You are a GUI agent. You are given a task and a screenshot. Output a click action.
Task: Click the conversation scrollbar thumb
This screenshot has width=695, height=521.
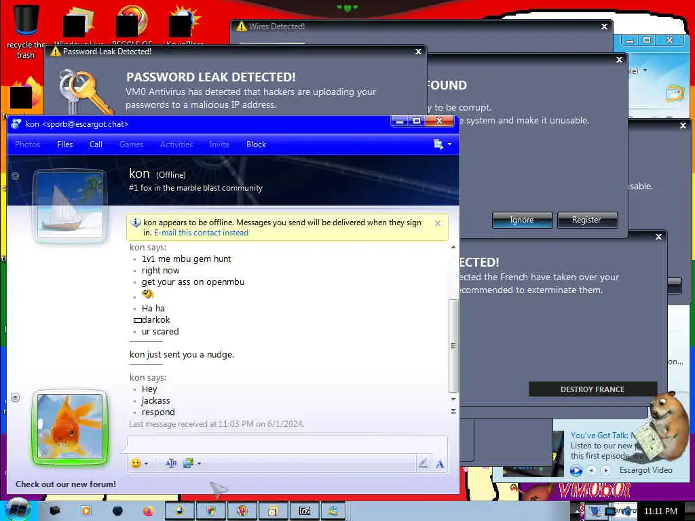pyautogui.click(x=453, y=345)
